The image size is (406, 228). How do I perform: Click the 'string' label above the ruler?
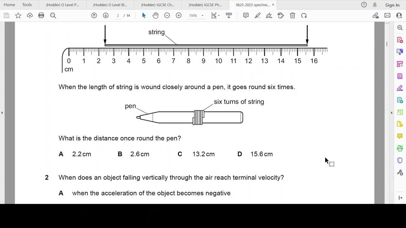(156, 32)
